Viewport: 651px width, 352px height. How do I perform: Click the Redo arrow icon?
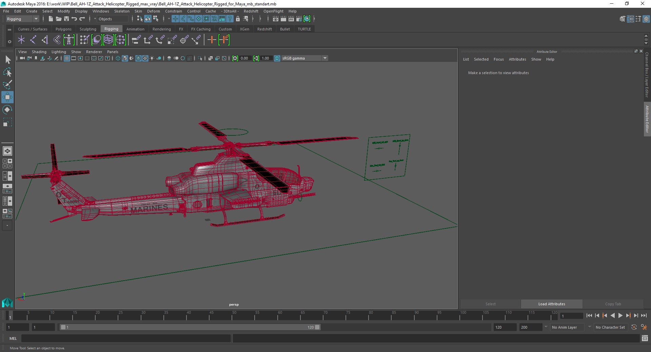tap(82, 19)
